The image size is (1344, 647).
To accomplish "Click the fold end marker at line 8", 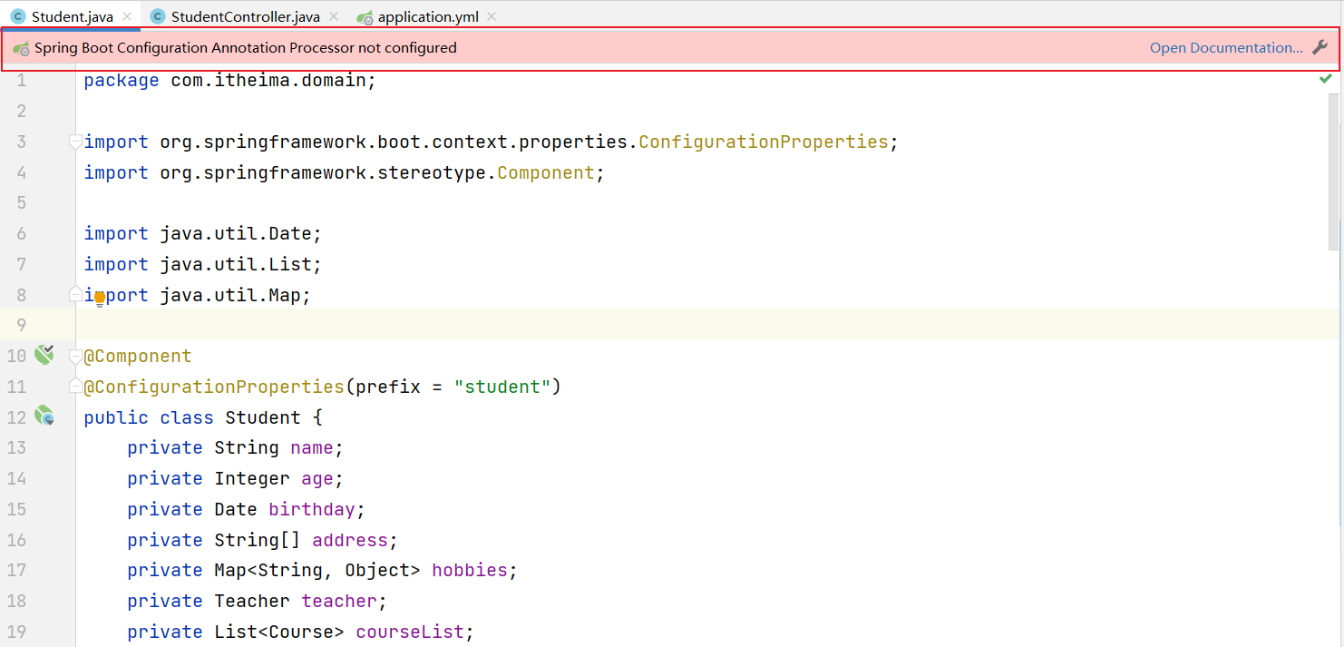I will coord(76,294).
